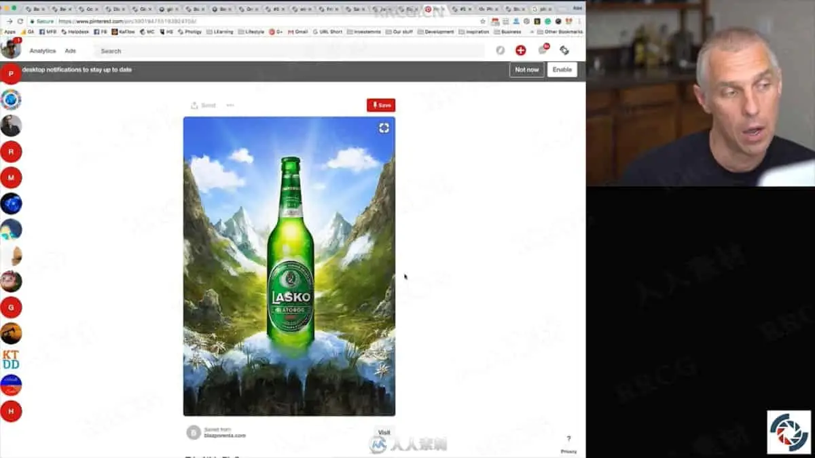Click the KTDD sidebar avatar

[x=11, y=360]
